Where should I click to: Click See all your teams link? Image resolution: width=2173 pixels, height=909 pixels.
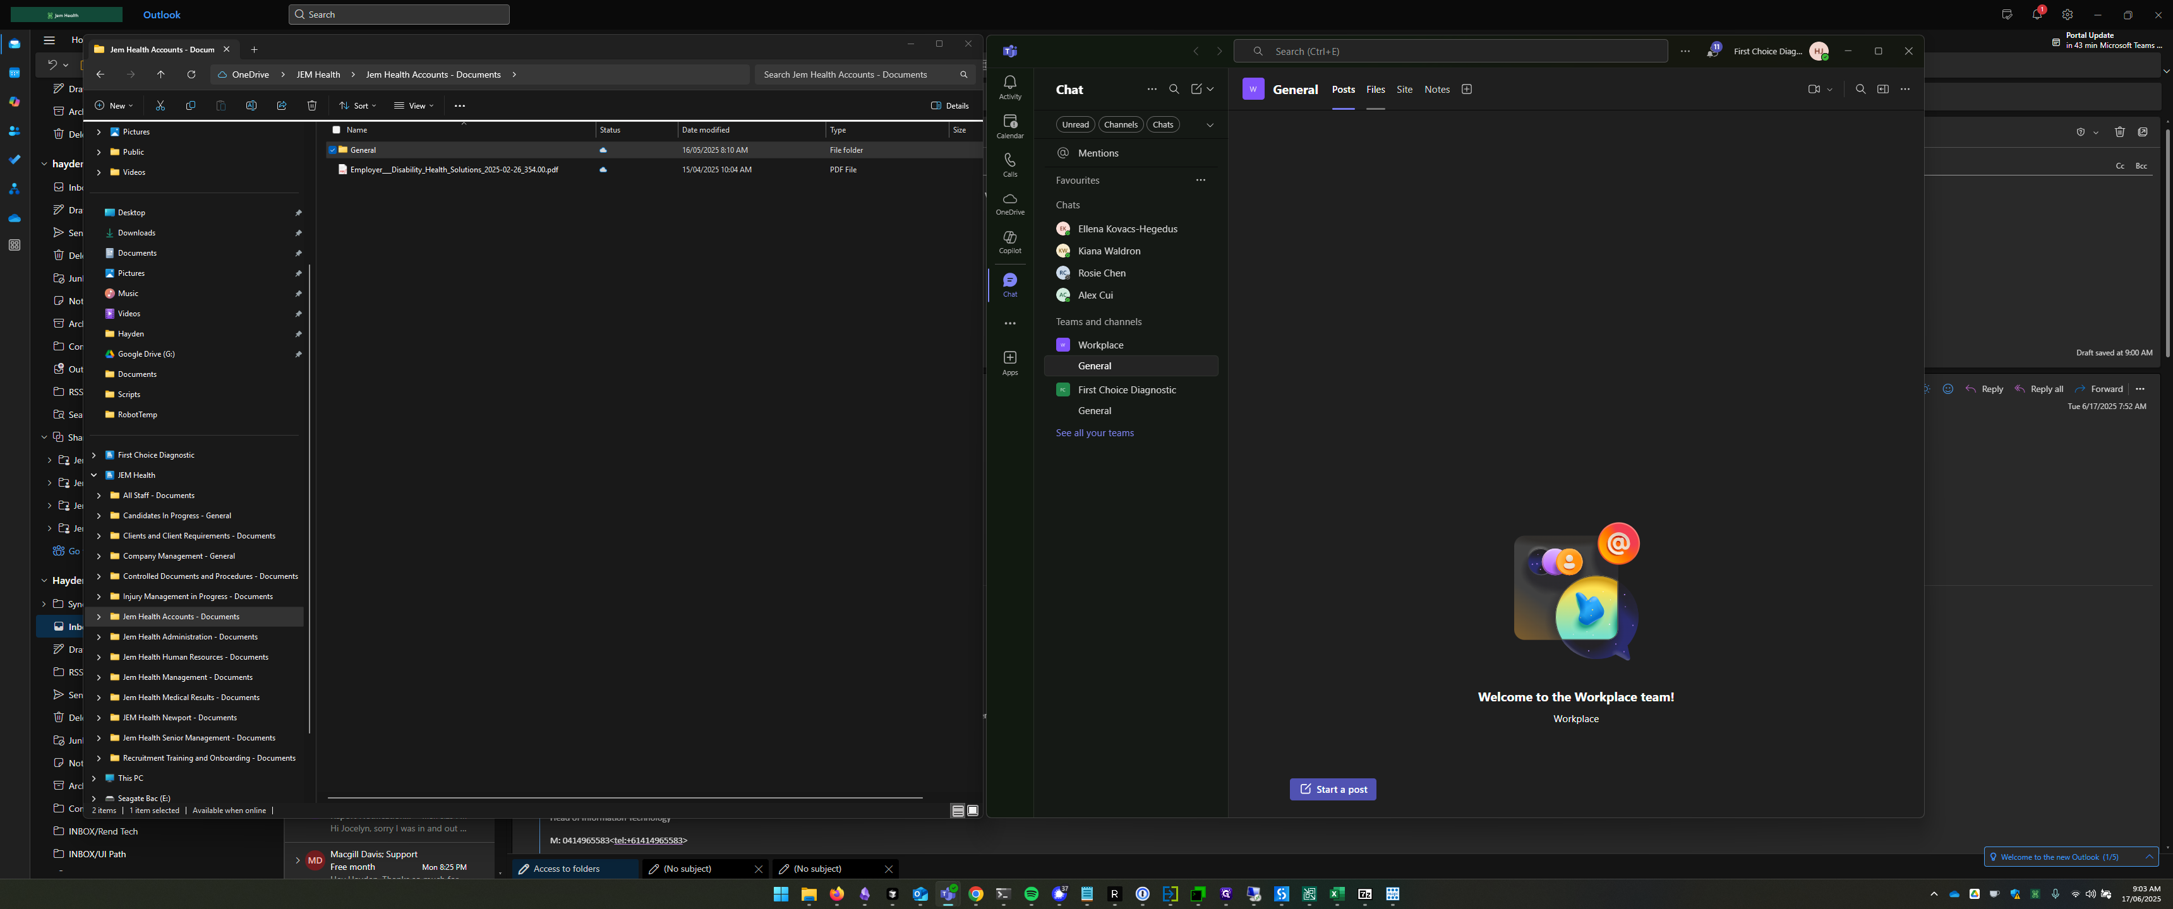coord(1094,432)
